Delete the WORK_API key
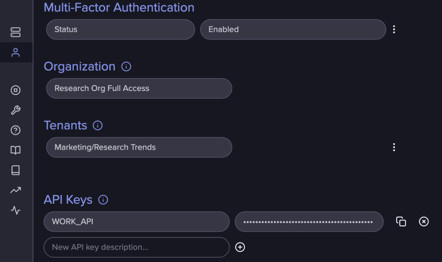Screen dimensions: 442x262 coord(424,222)
